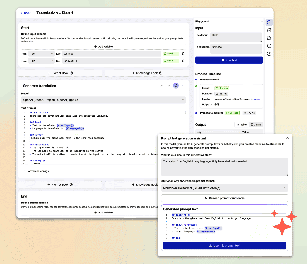
Task: Toggle the Used badge for languageTo
Action: (x=171, y=61)
